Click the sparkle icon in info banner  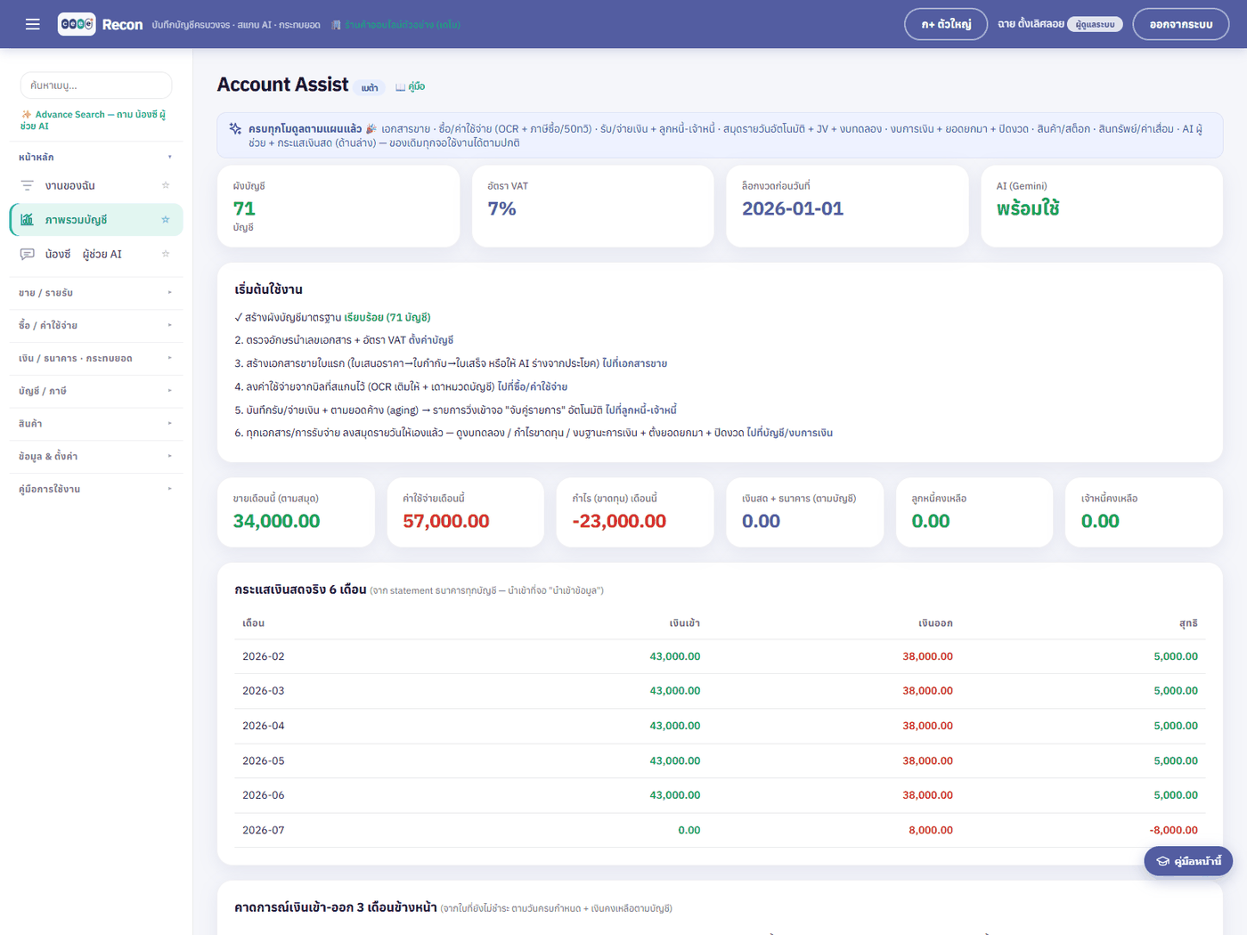point(235,129)
